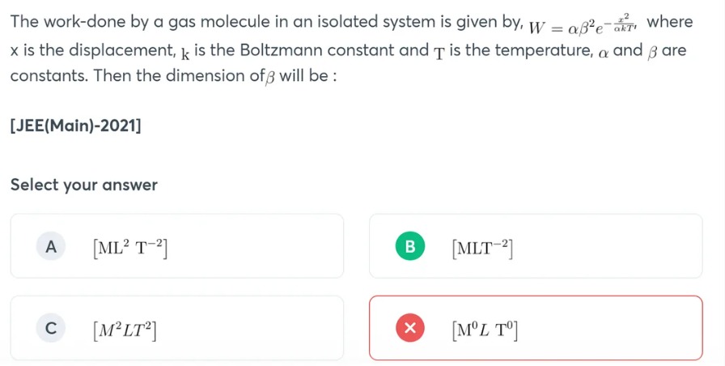Click the [JEE(Main)-2021] label
This screenshot has width=725, height=366.
(76, 126)
